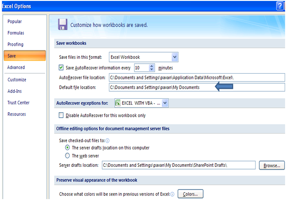Screen dimensions: 286x200
Task: Open Trust Center category
Action: tap(18, 103)
